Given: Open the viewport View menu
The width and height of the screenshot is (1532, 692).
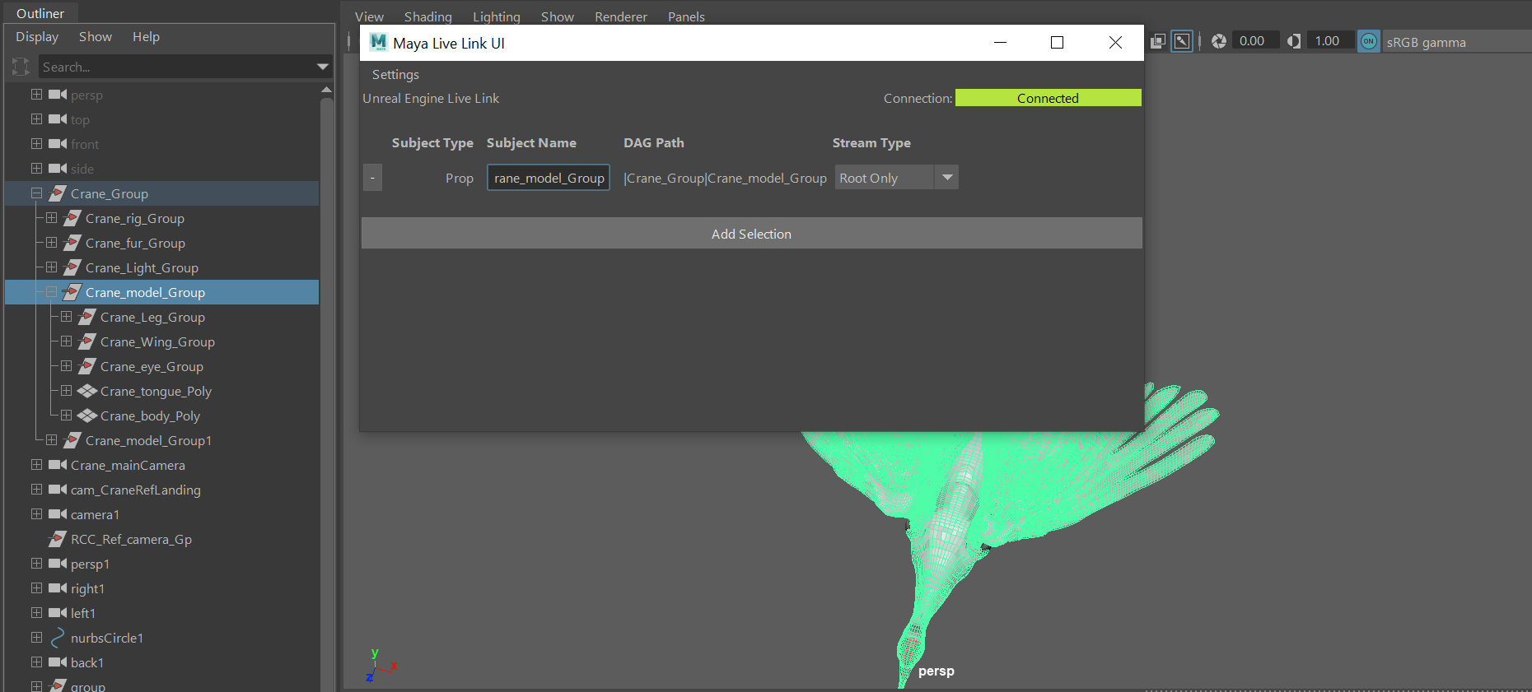Looking at the screenshot, I should point(369,16).
